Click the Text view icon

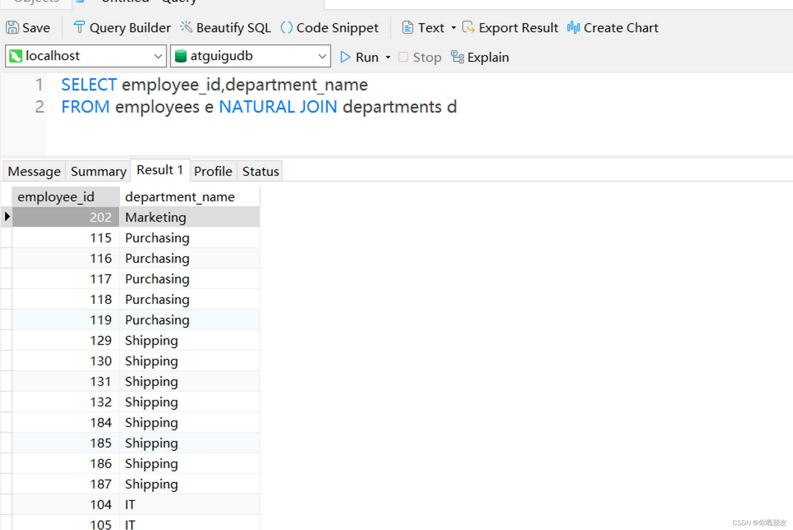coord(407,27)
